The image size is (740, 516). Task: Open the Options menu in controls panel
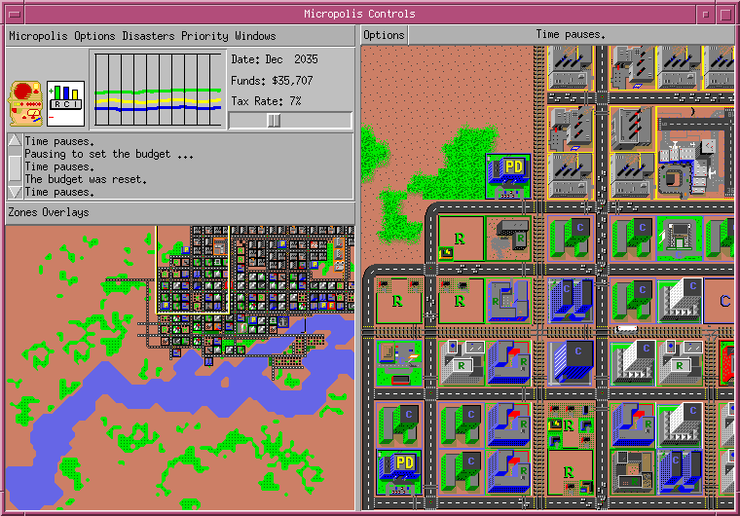94,36
